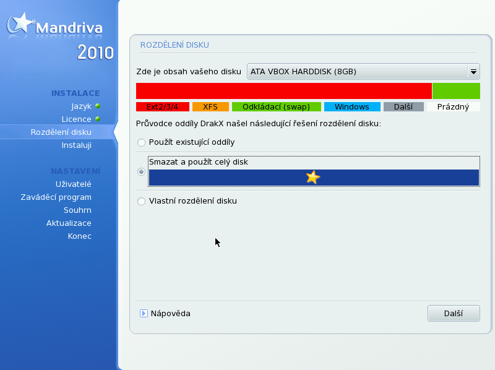Select Aktualizace step in sidebar

[x=69, y=223]
